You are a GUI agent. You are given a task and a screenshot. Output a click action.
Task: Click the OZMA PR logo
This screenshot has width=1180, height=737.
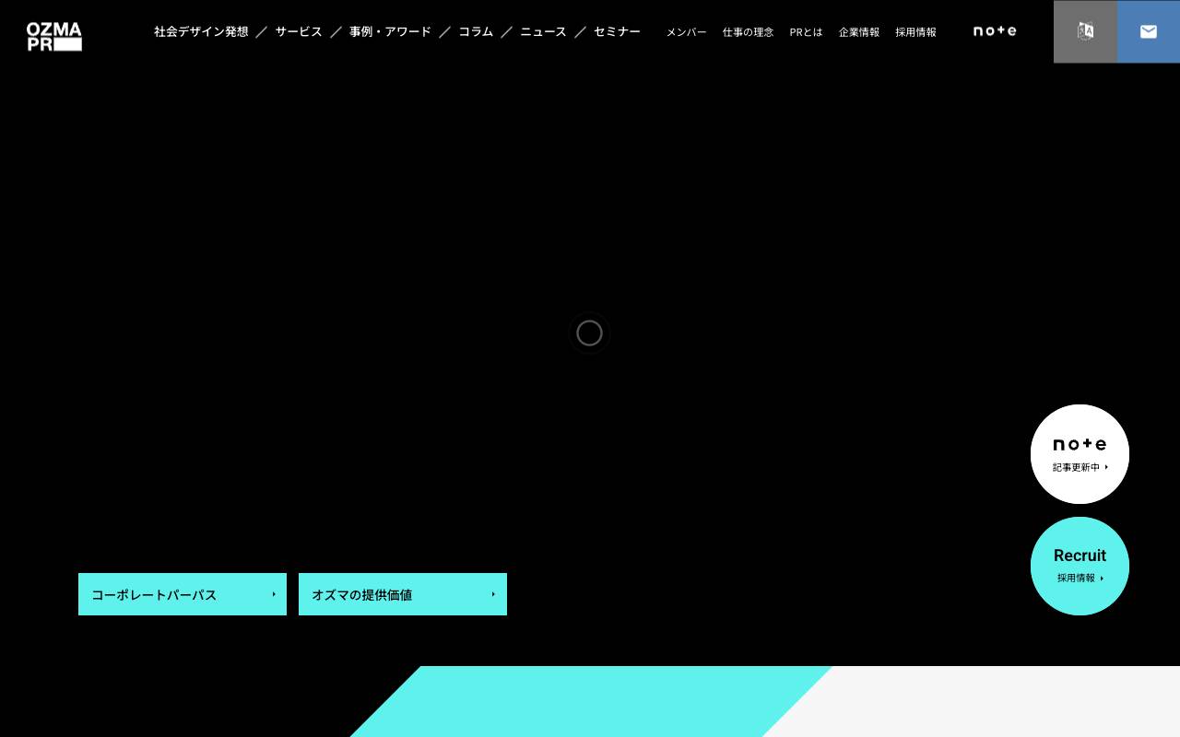click(x=54, y=37)
